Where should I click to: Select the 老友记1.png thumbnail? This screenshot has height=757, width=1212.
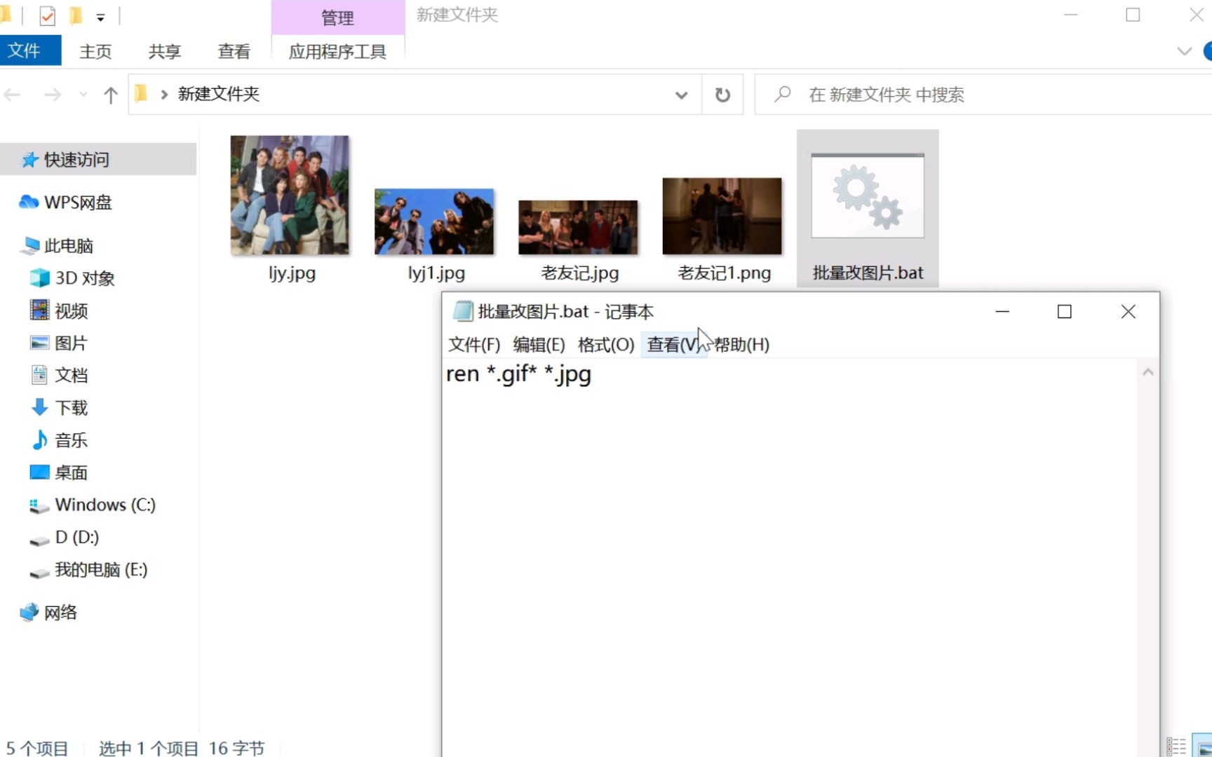[x=722, y=216]
